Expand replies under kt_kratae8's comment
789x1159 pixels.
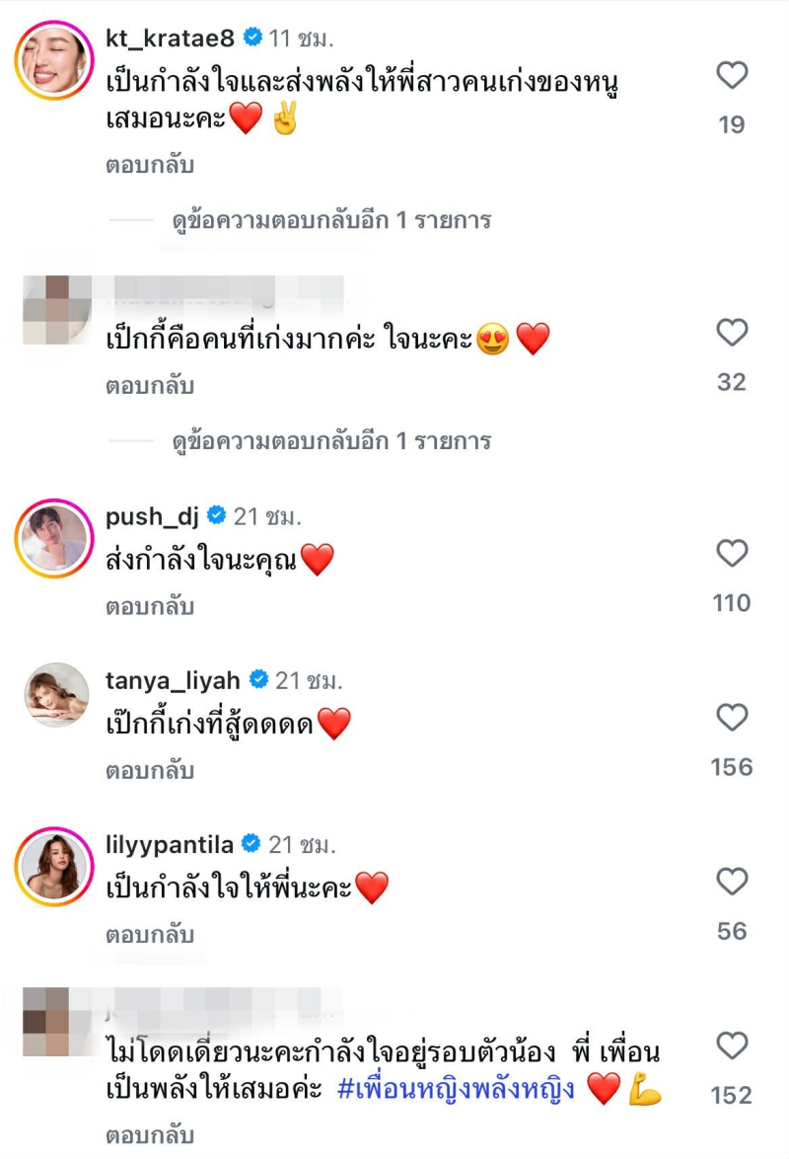(x=330, y=220)
